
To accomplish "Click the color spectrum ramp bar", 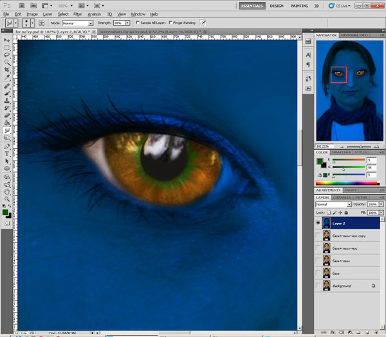I will (347, 183).
